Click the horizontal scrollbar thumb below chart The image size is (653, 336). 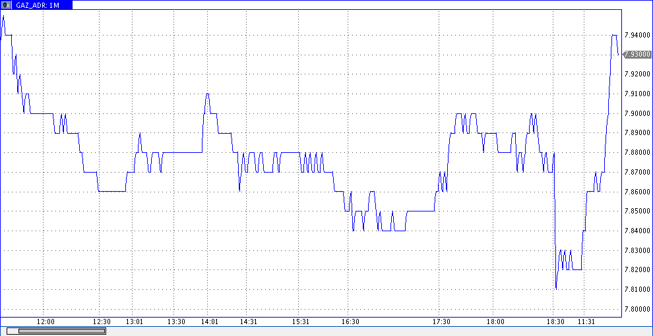61,331
